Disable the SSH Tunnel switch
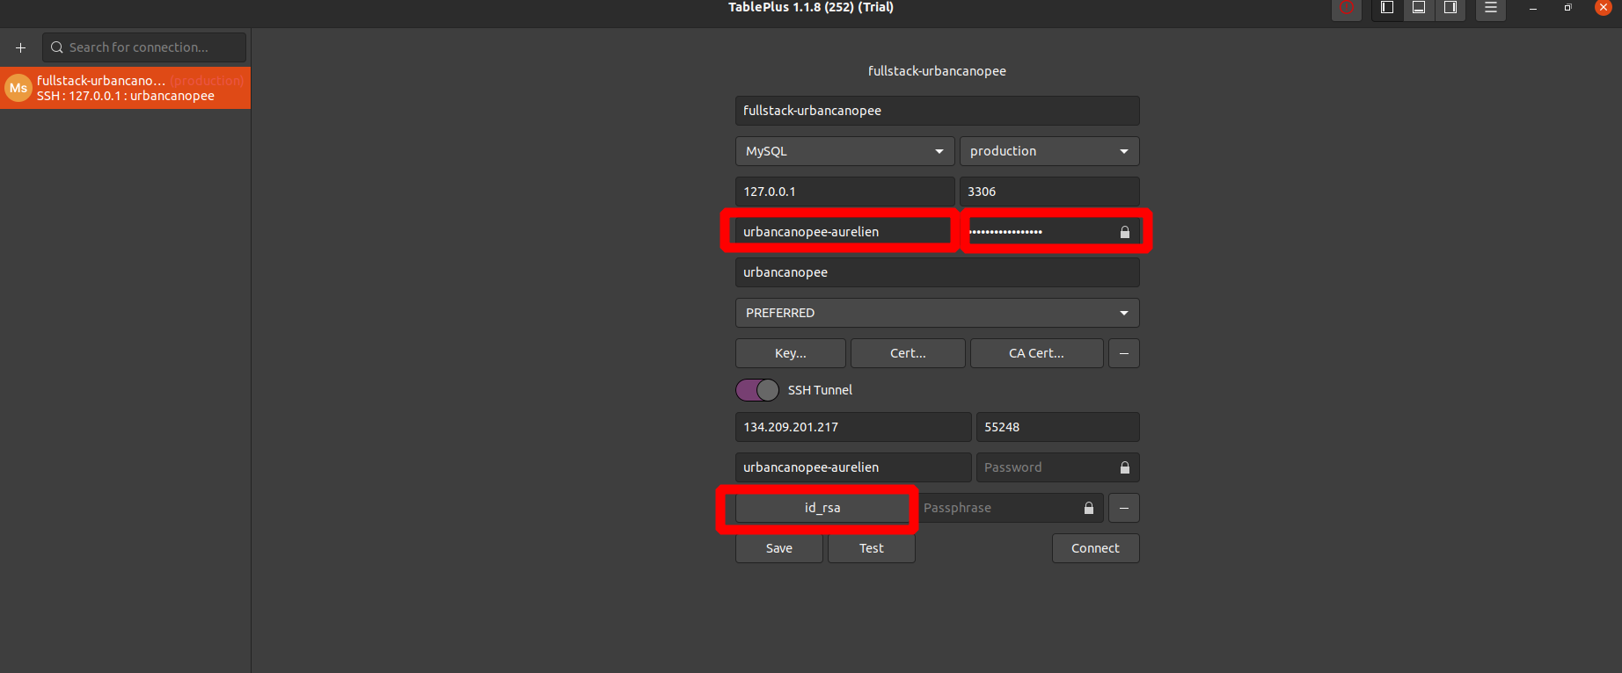This screenshot has width=1622, height=673. (757, 390)
